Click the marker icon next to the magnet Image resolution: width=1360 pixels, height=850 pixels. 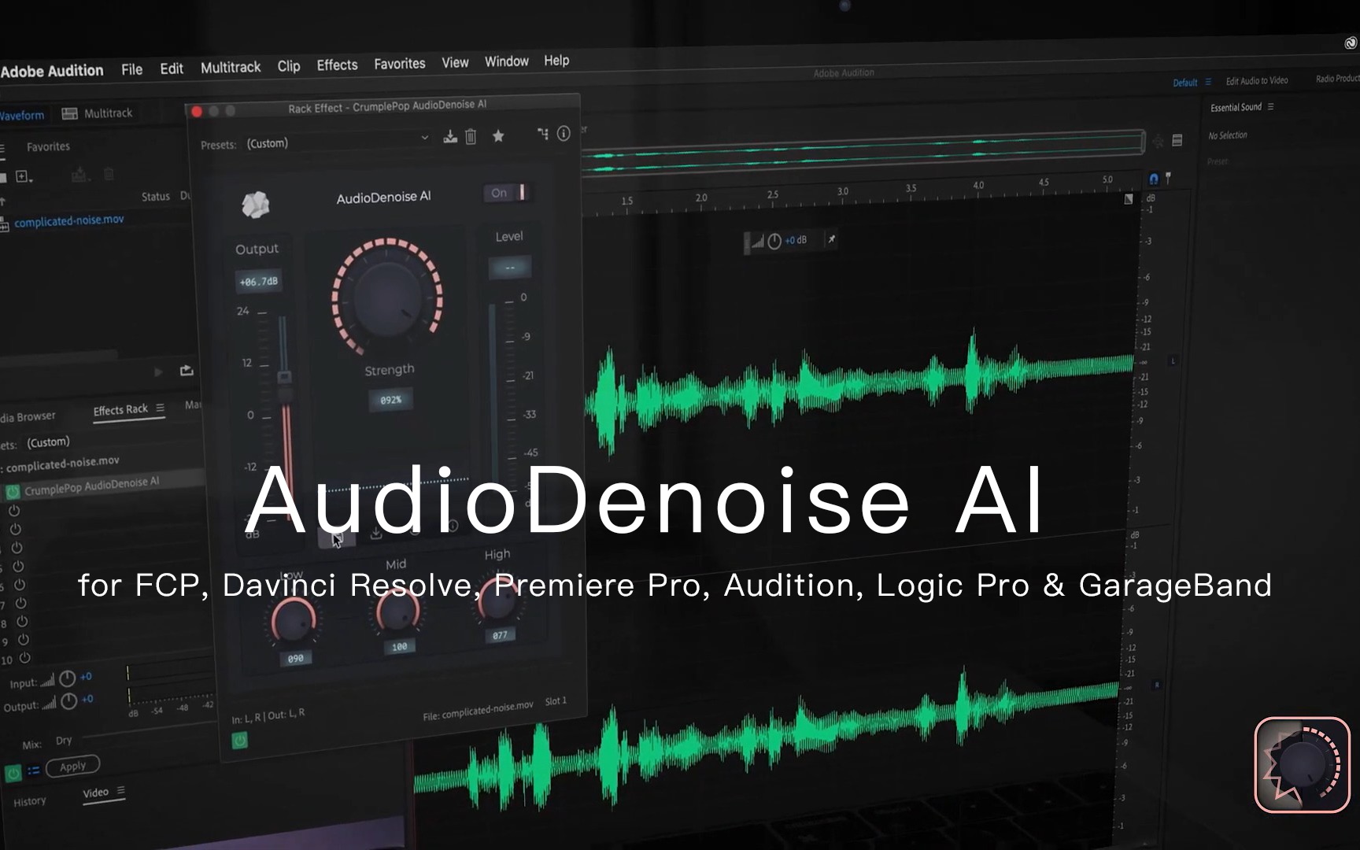1168,178
